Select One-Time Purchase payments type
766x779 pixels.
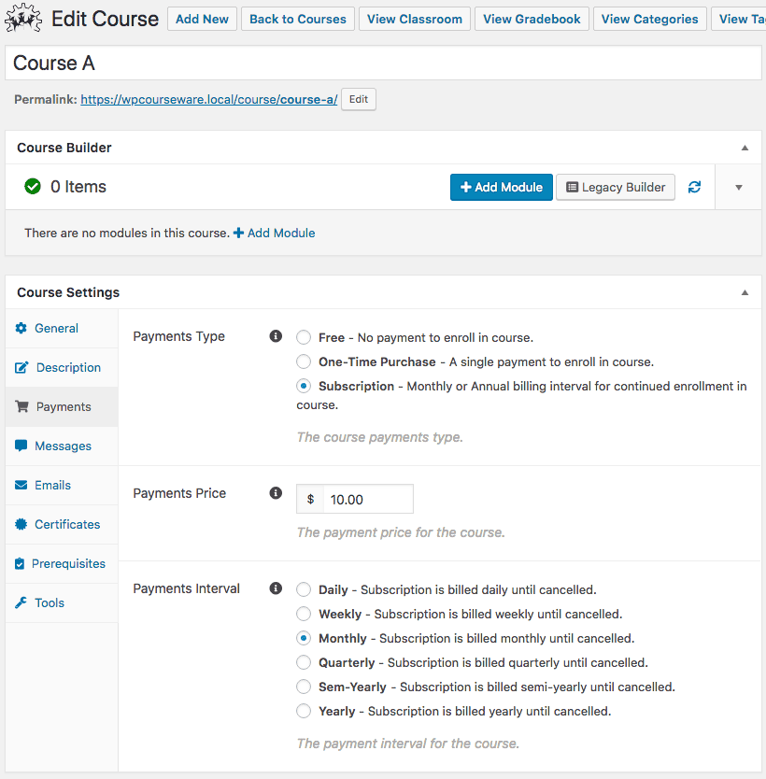click(304, 361)
